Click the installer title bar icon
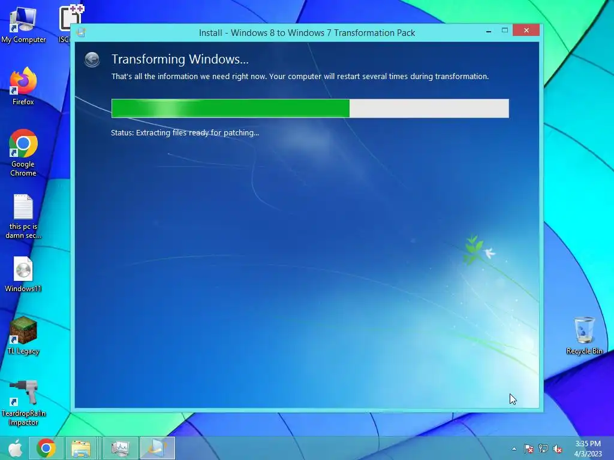 pyautogui.click(x=81, y=32)
